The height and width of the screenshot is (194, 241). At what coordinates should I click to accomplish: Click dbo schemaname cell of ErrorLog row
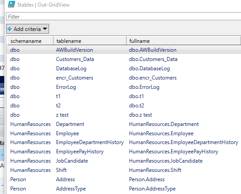coord(15,87)
